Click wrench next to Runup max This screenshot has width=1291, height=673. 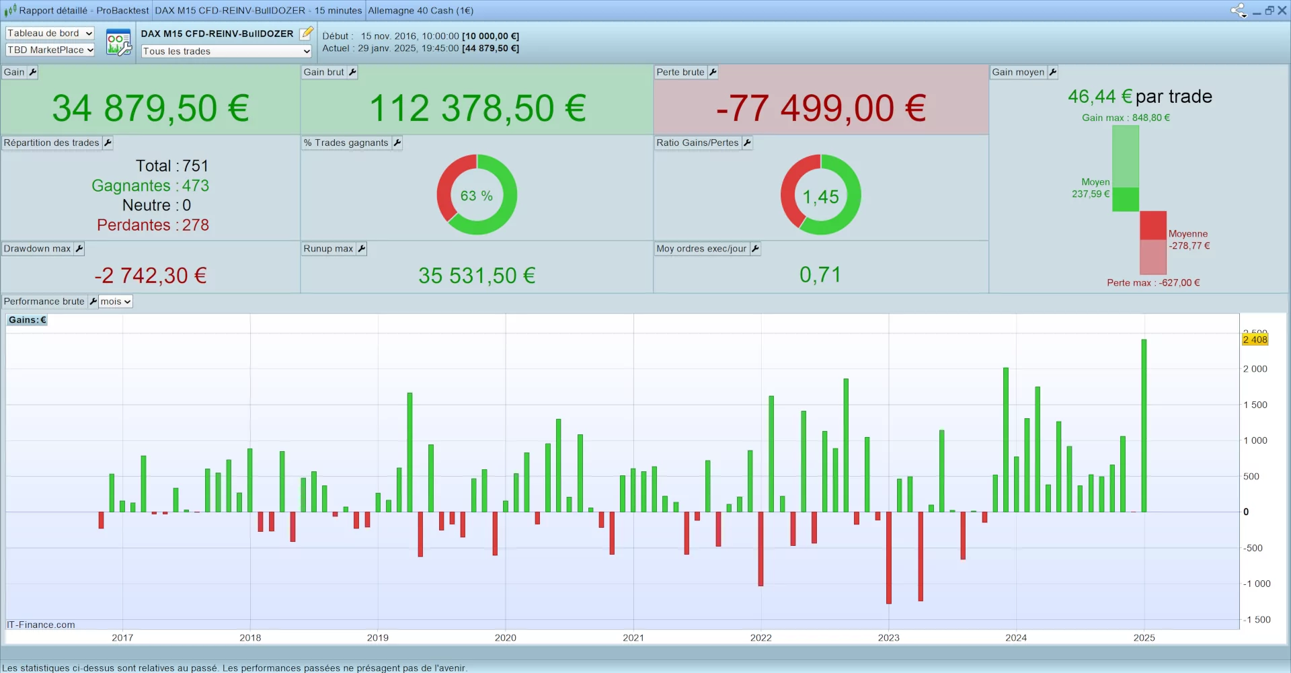tap(361, 249)
